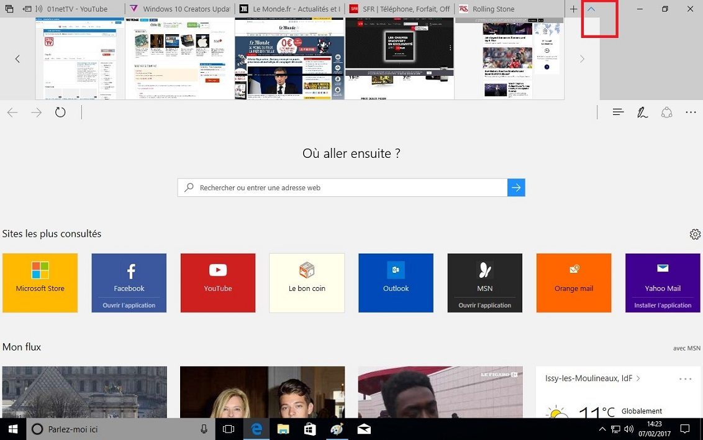This screenshot has height=440, width=703.
Task: Open the top sites settings gear
Action: (x=695, y=234)
